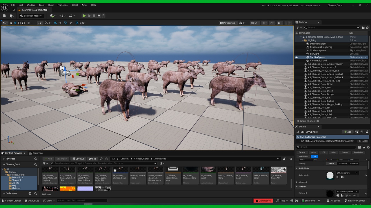
Task: Lock the Details panel selection
Action: pos(367,132)
